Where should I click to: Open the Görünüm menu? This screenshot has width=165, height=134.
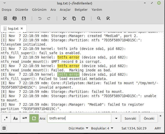point(39,10)
